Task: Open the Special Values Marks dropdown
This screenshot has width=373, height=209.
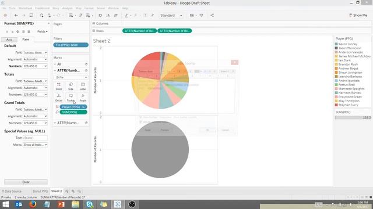Action: (35, 145)
